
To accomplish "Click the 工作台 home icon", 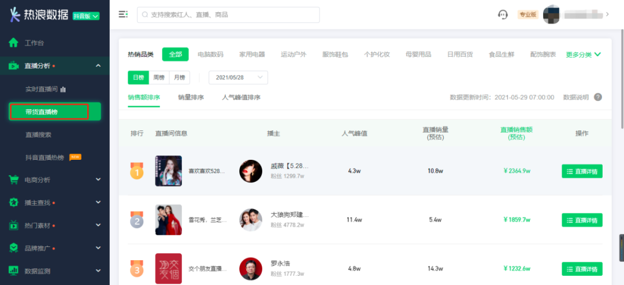I will (13, 43).
